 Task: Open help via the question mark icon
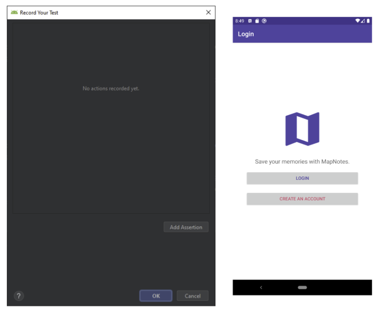(19, 296)
